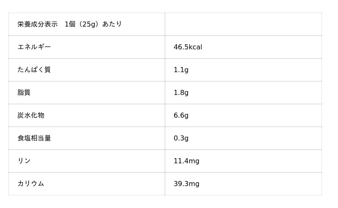This screenshot has height=208, width=338.
Task: Click the empty header cell on the right
Action: pos(243,24)
